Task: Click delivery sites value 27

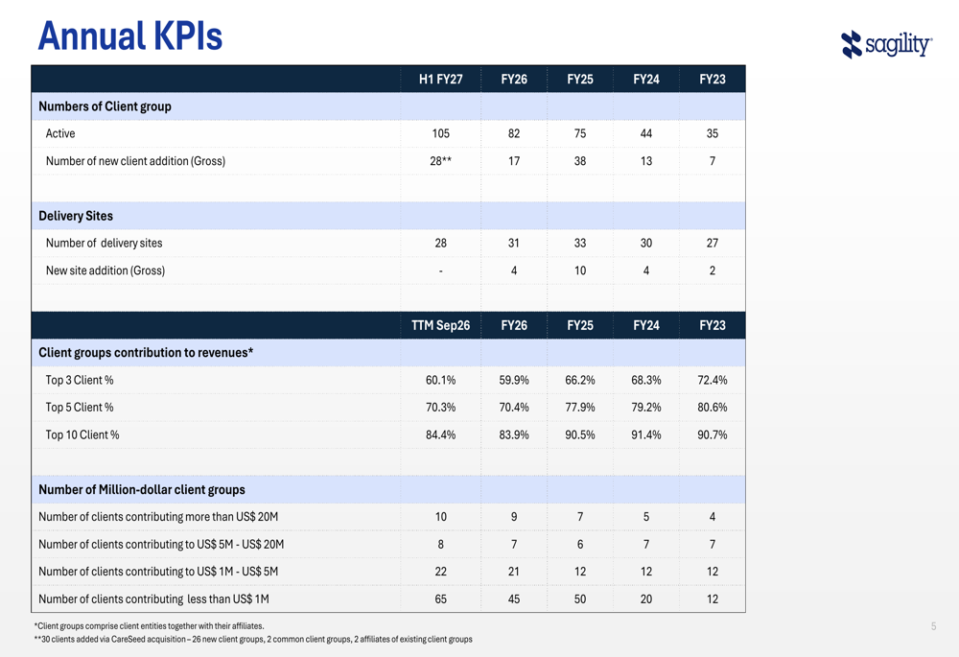Action: 712,243
